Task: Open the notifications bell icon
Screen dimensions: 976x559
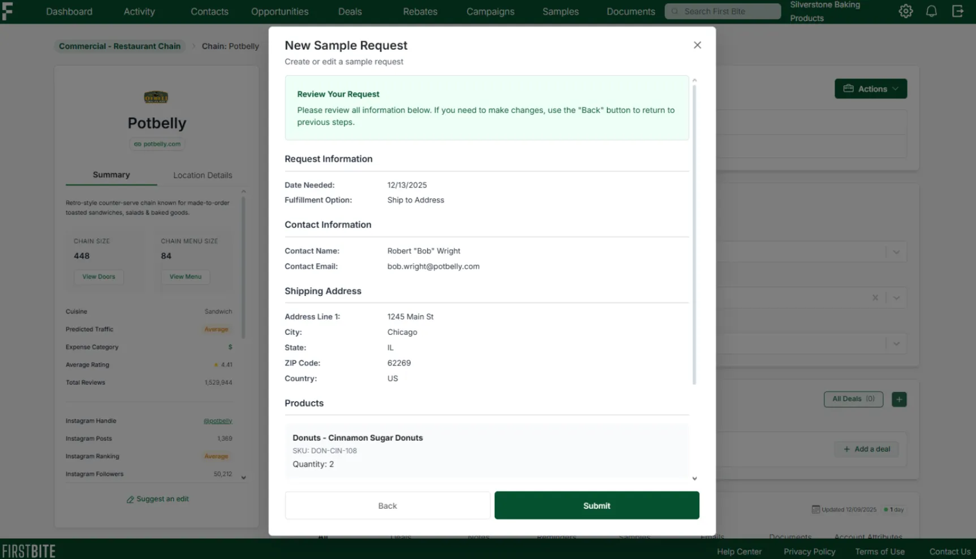Action: pos(931,11)
